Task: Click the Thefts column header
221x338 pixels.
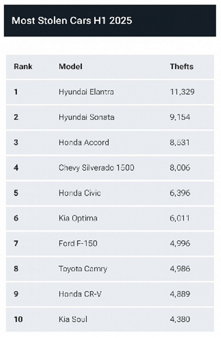Action: 181,66
